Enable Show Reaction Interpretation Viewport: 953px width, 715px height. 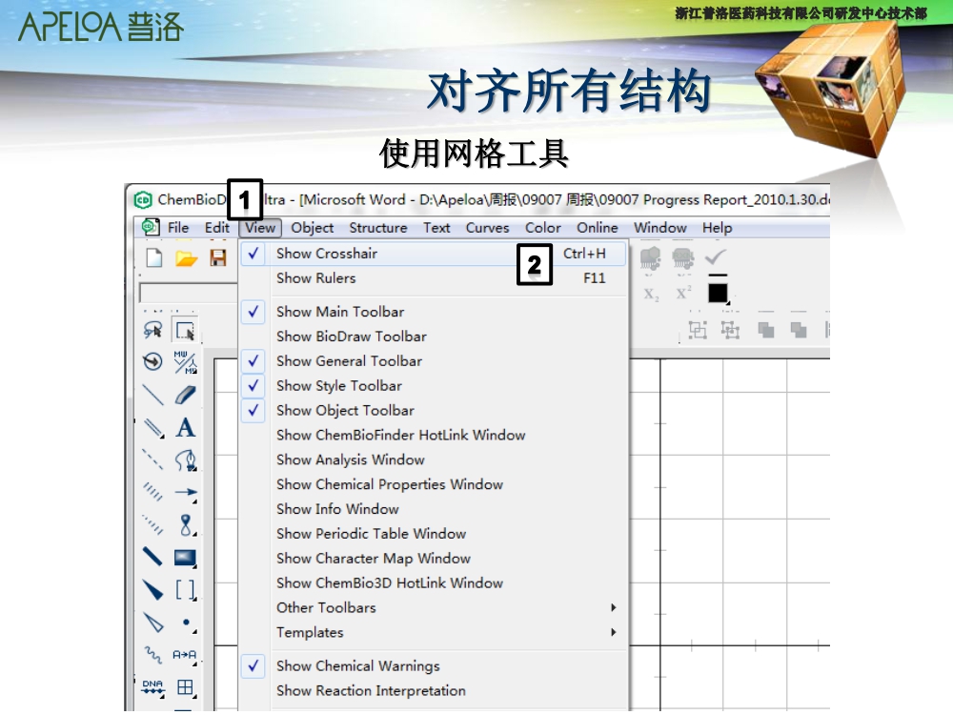(x=433, y=690)
